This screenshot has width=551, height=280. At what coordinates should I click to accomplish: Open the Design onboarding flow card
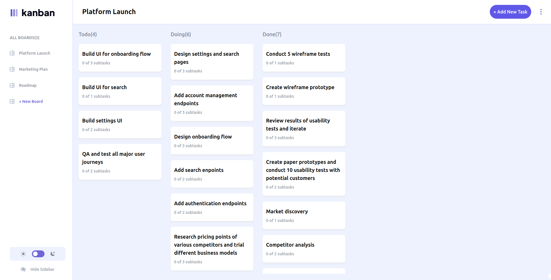click(x=212, y=141)
